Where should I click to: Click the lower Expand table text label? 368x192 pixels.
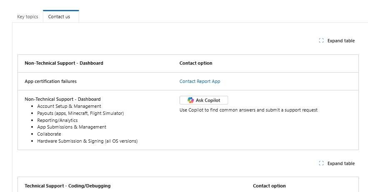pos(341,163)
